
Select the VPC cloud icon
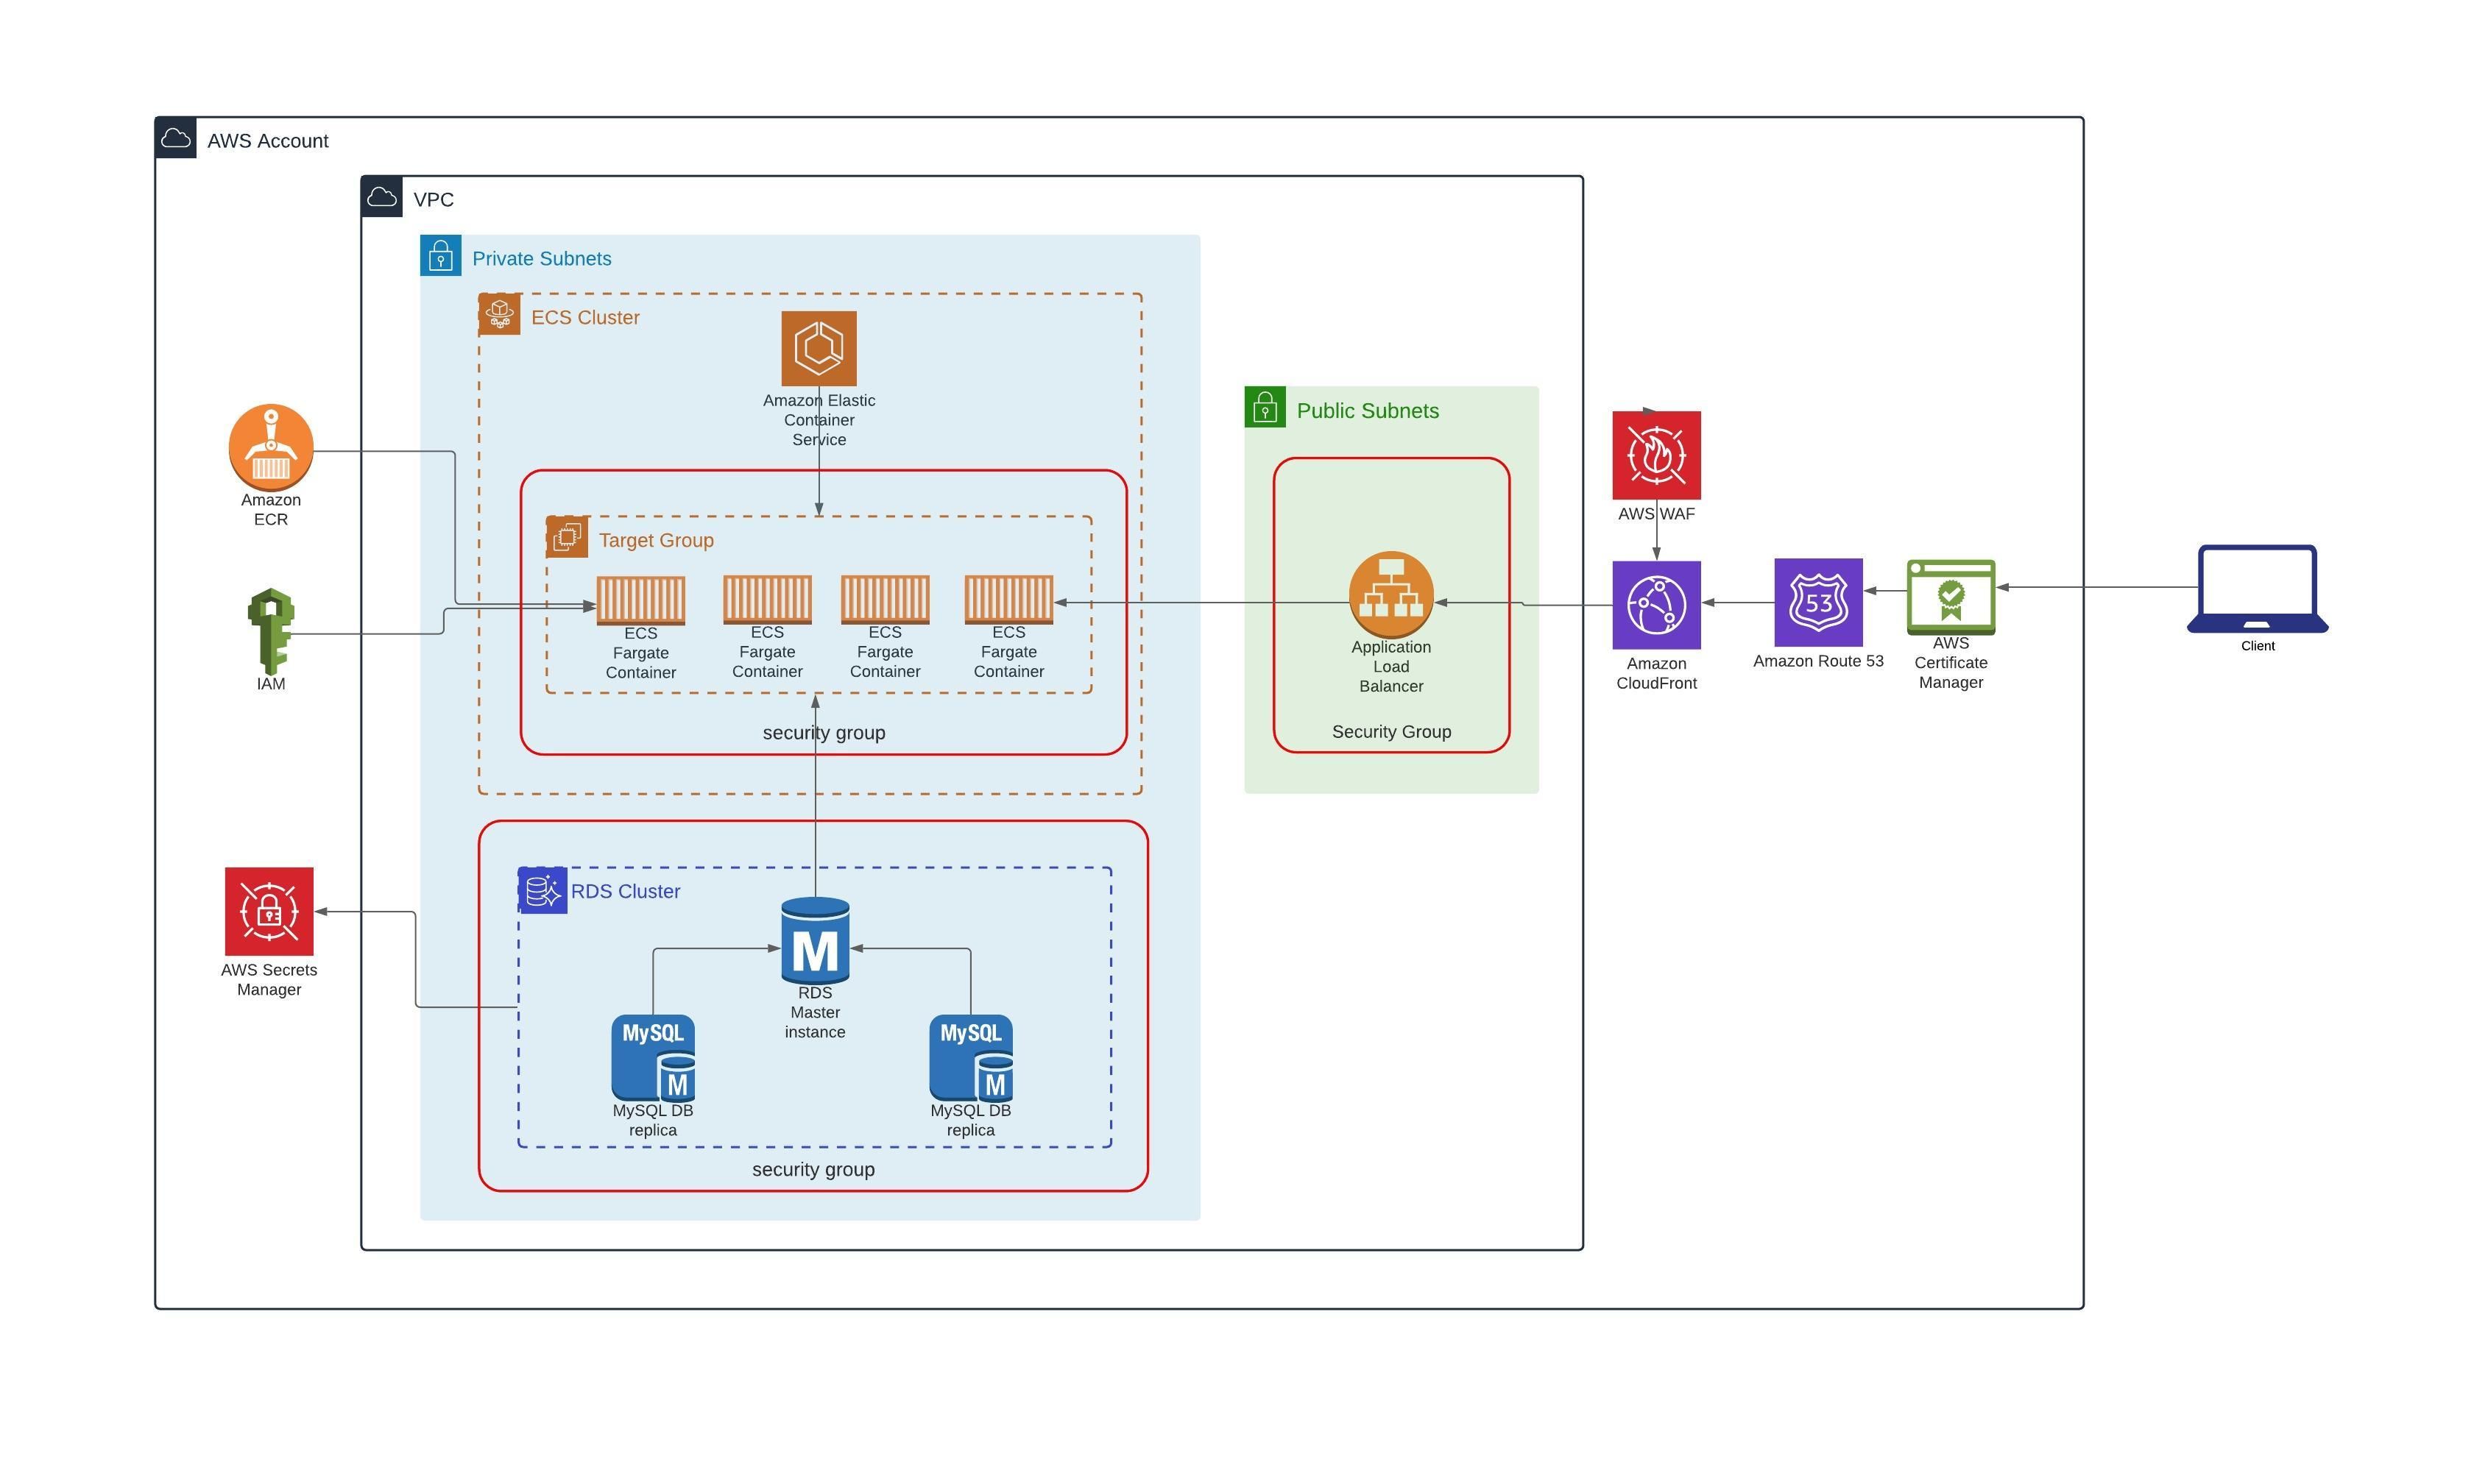381,195
